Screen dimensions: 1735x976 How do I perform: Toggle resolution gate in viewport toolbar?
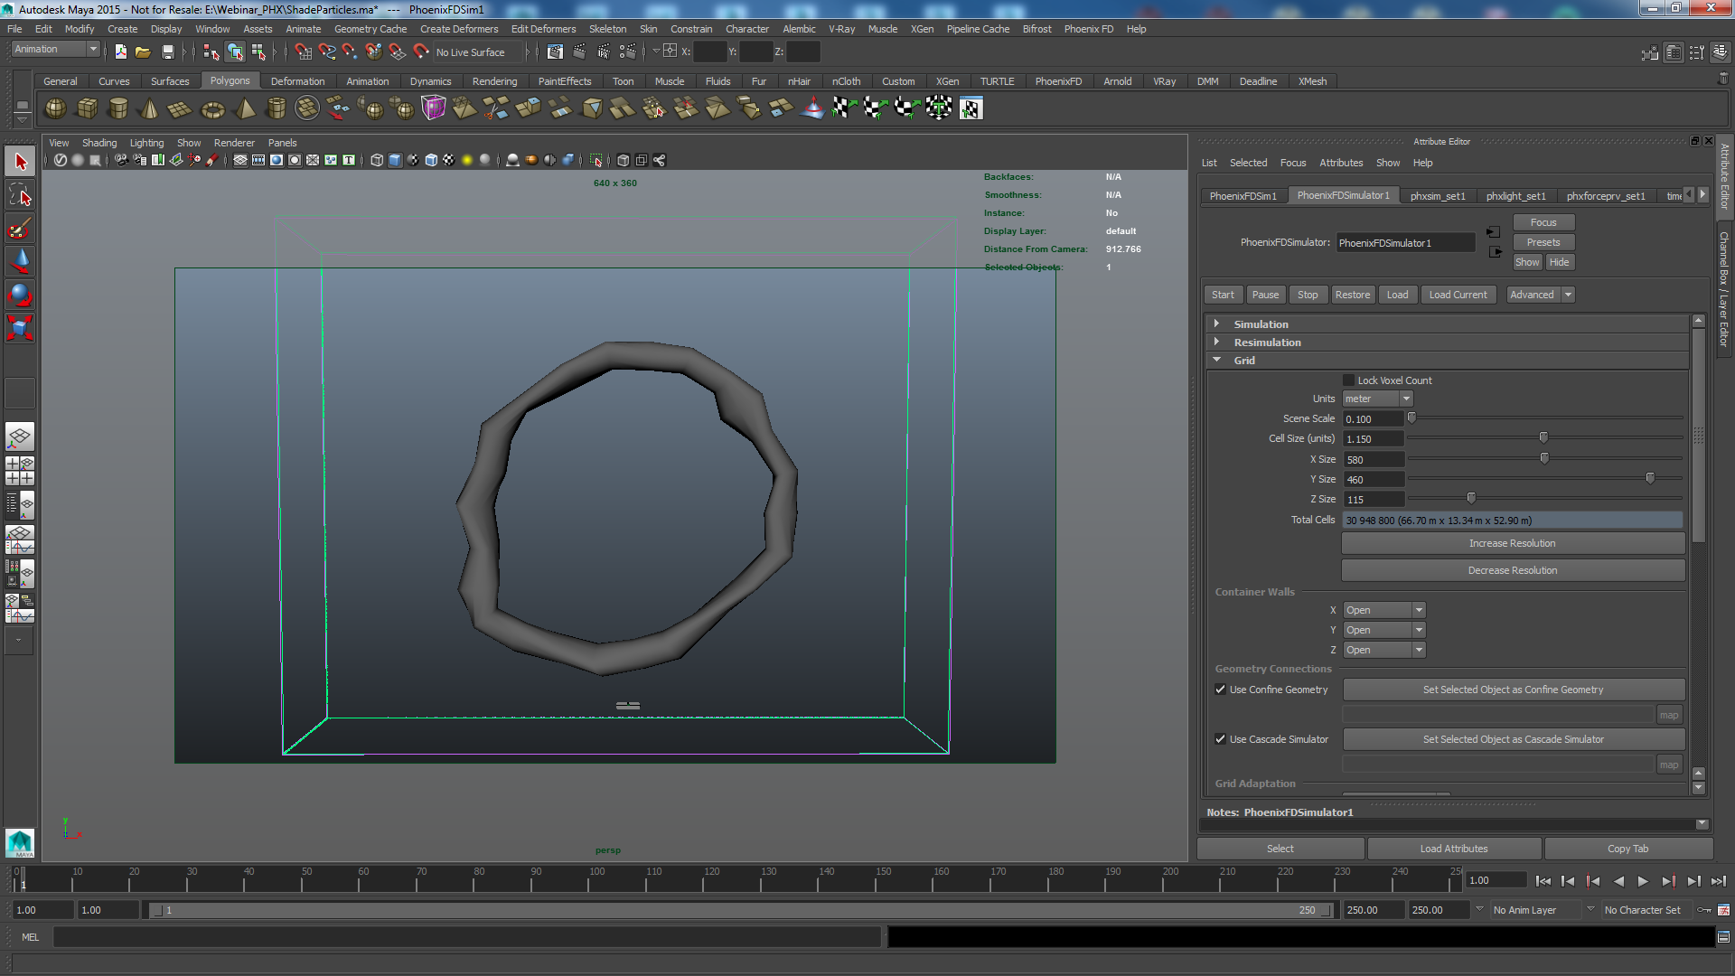pos(277,160)
